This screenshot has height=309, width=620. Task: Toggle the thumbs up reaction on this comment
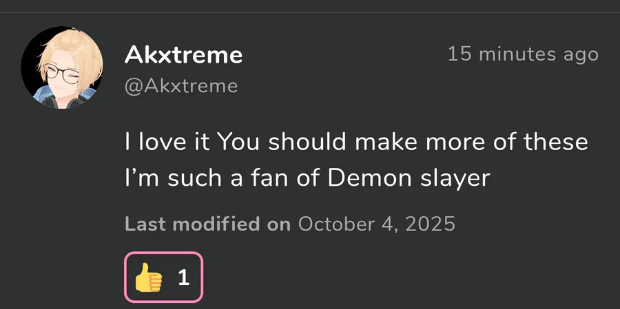[x=163, y=277]
